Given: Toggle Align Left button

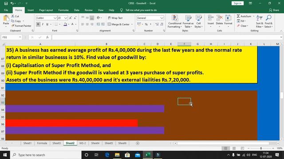Looking at the screenshot, I should pos(83,24).
